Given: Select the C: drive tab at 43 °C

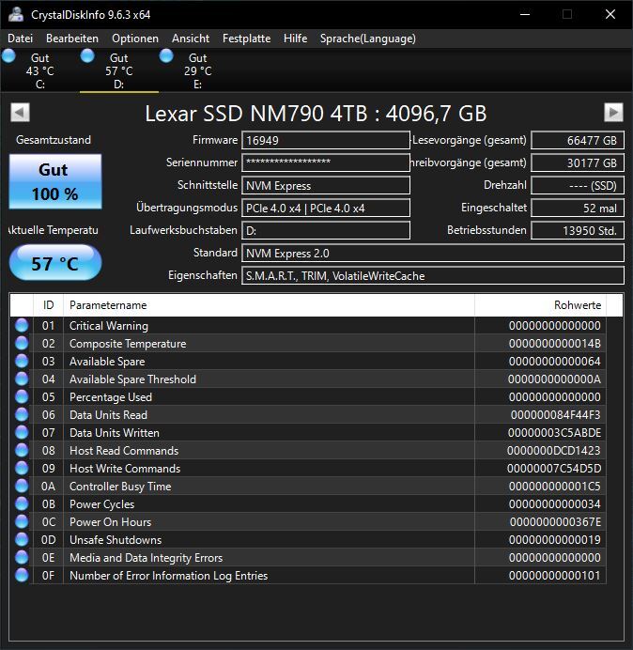Looking at the screenshot, I should tap(39, 70).
